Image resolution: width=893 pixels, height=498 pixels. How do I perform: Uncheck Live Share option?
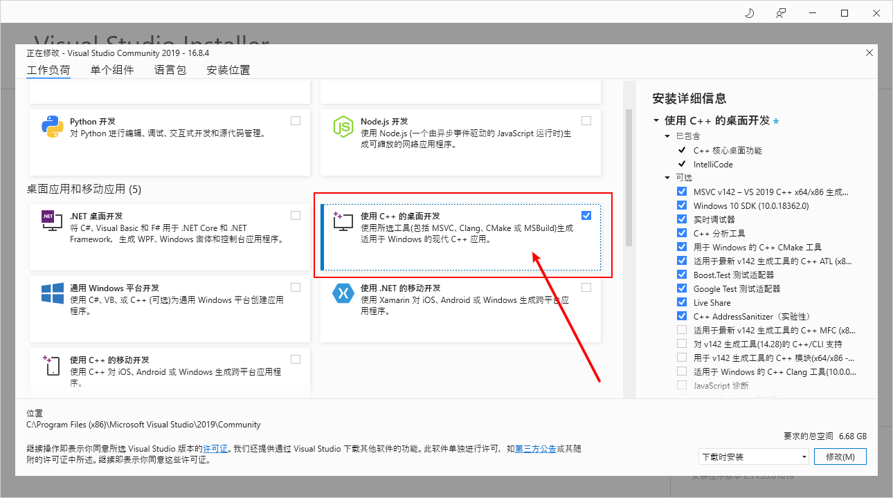tap(682, 302)
